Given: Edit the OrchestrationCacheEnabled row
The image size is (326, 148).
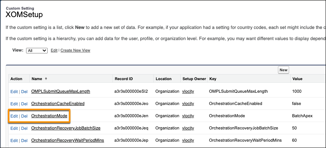Looking at the screenshot, I should tap(14, 104).
